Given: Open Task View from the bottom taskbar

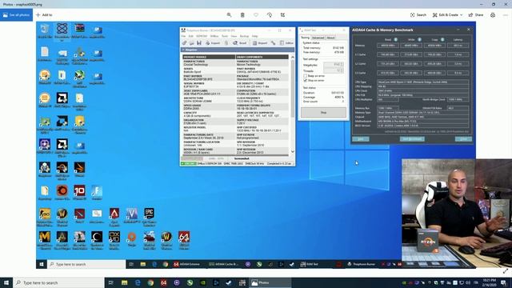Looking at the screenshot, I should (111, 282).
